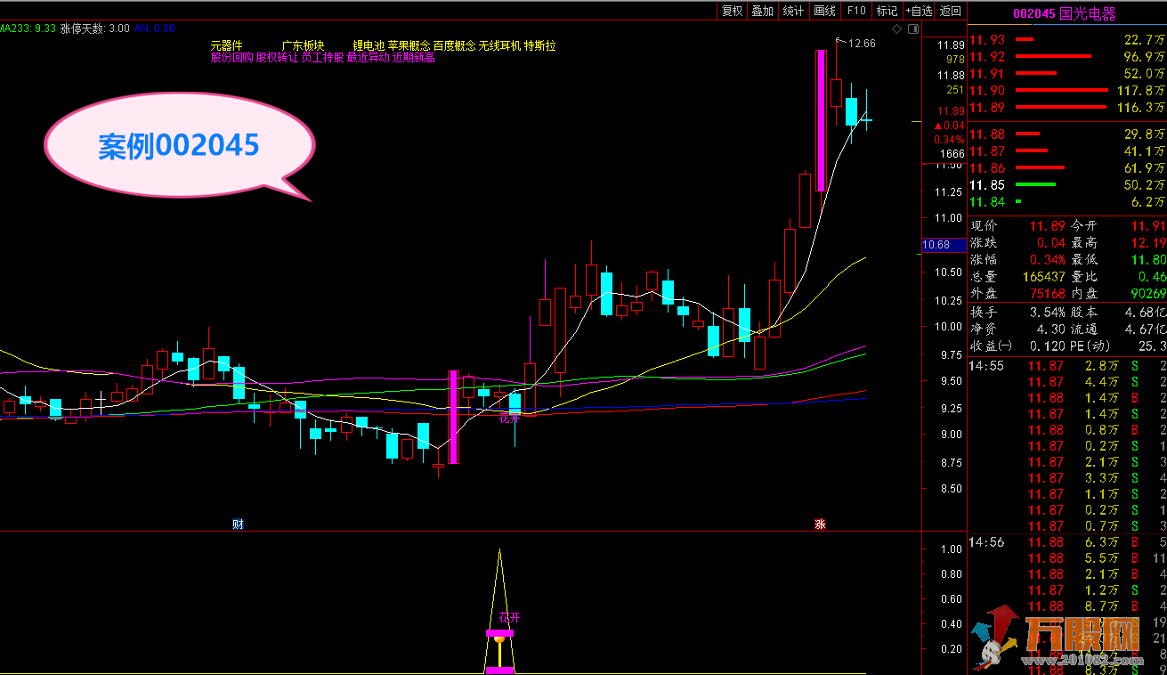The image size is (1167, 675).
Task: Click the 花开 label in the indicator panel
Action: point(509,617)
